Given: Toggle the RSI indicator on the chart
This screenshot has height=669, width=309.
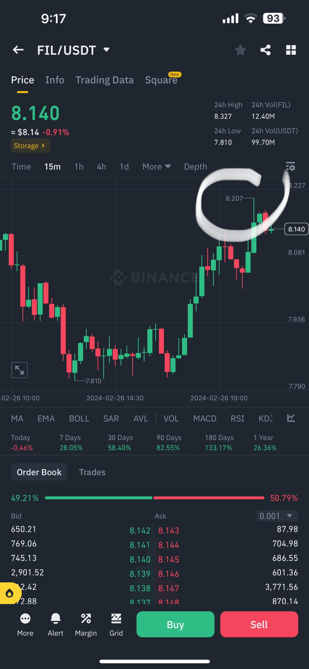Looking at the screenshot, I should click(237, 418).
